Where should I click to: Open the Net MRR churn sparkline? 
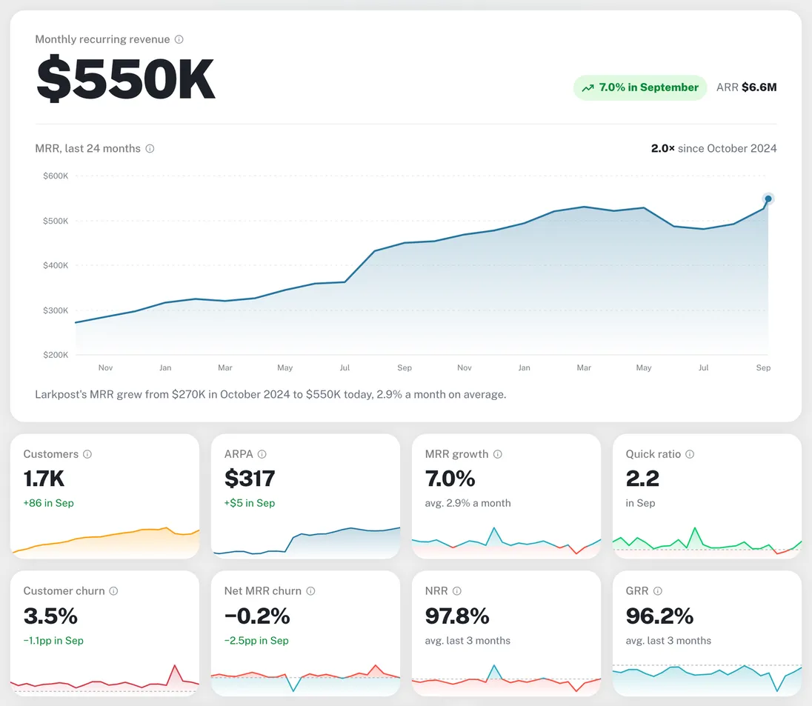click(x=305, y=679)
